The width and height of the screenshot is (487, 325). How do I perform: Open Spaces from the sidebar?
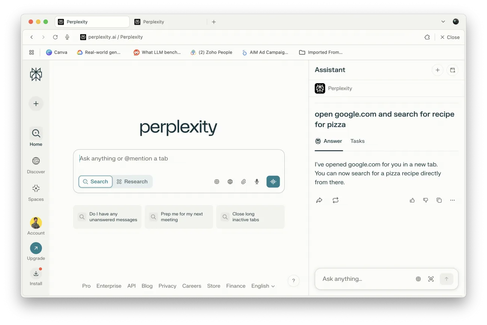pyautogui.click(x=36, y=192)
